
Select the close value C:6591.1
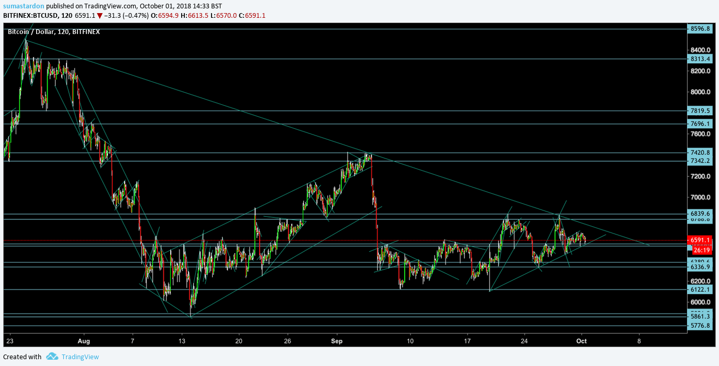252,16
